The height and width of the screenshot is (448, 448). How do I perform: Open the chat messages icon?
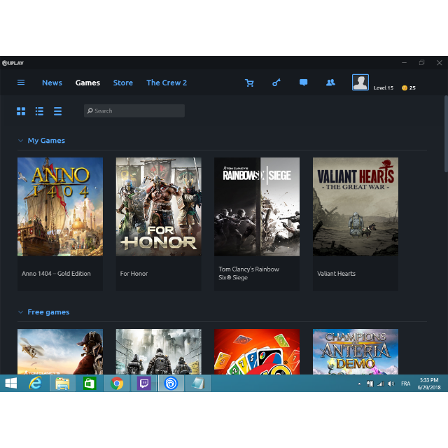click(303, 83)
